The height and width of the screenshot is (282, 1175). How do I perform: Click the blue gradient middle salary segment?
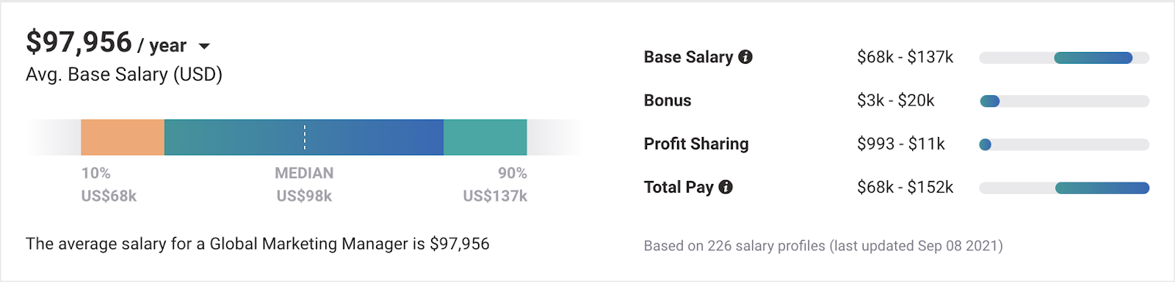(304, 138)
